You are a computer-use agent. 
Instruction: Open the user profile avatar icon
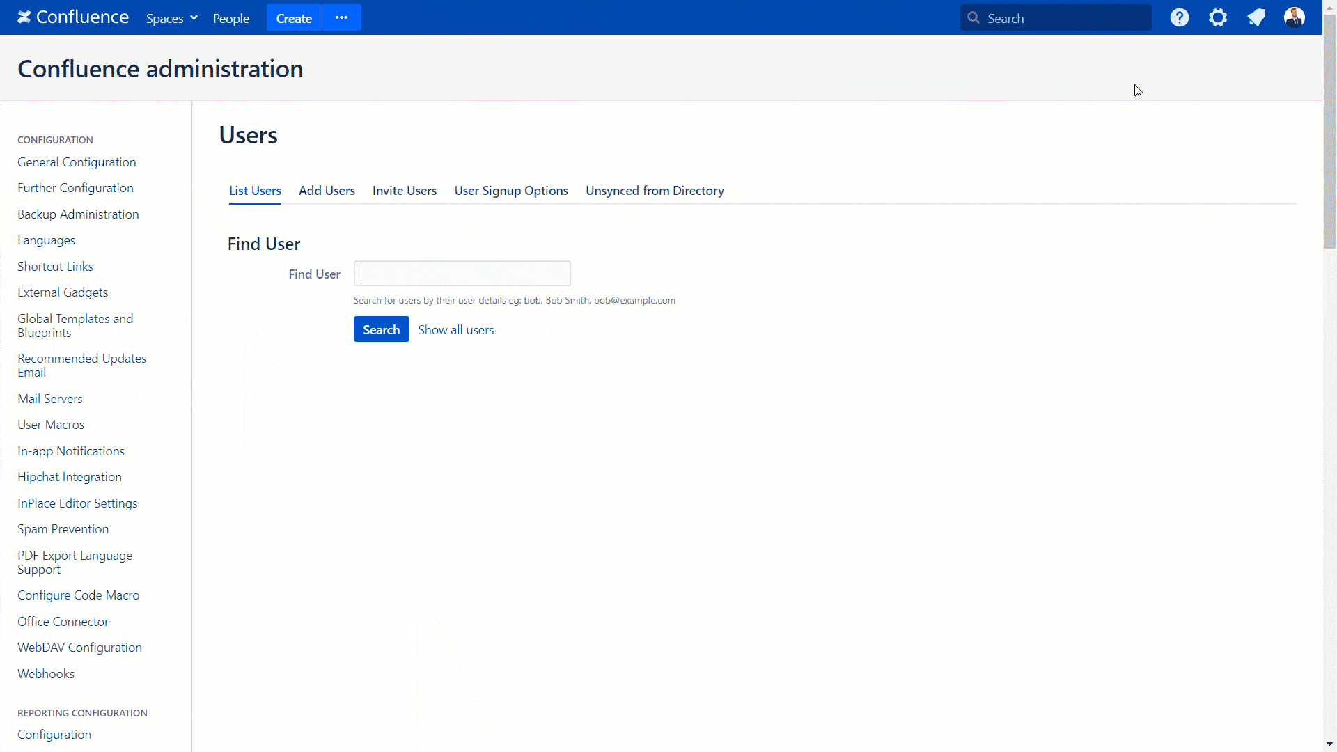[x=1294, y=17]
